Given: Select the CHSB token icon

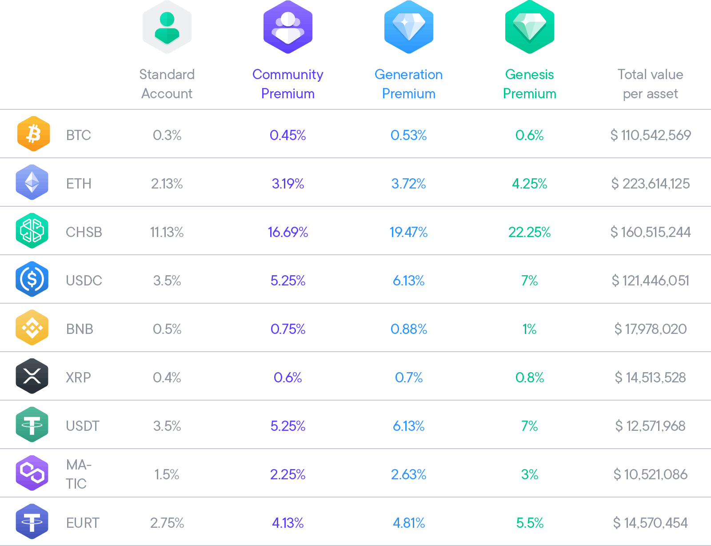Looking at the screenshot, I should coord(32,231).
